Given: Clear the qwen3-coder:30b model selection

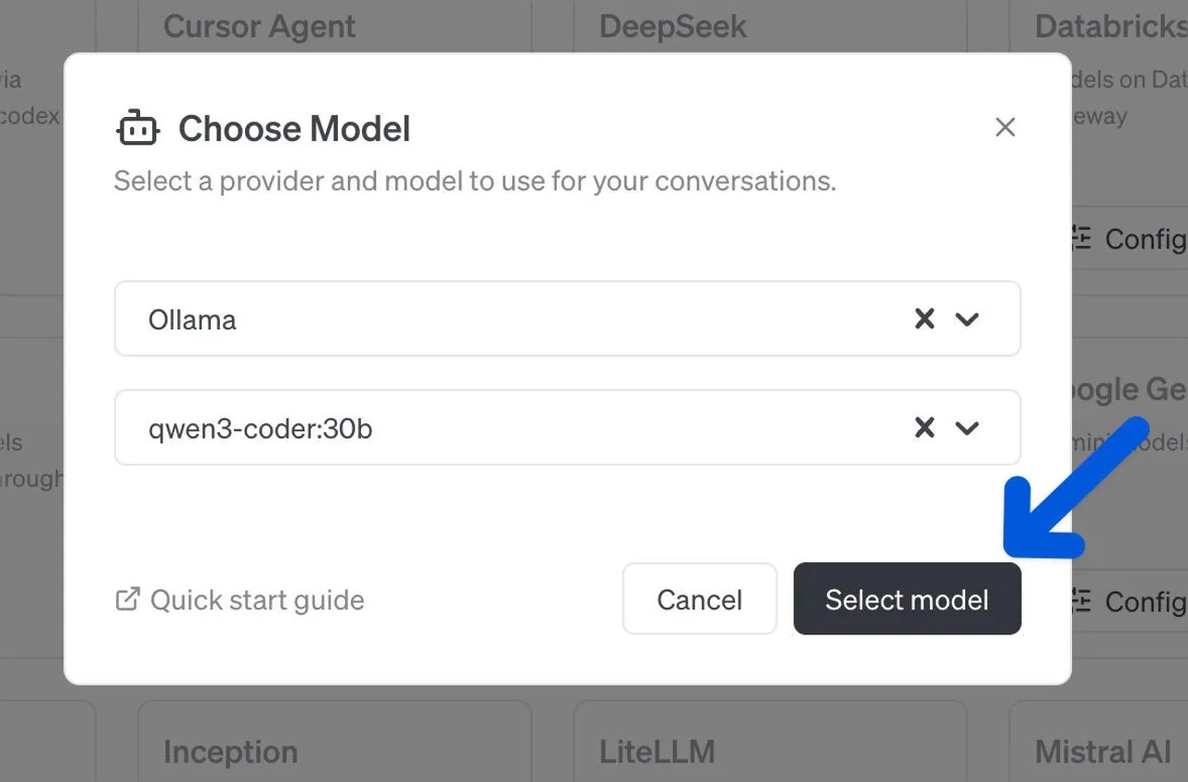Looking at the screenshot, I should 924,428.
